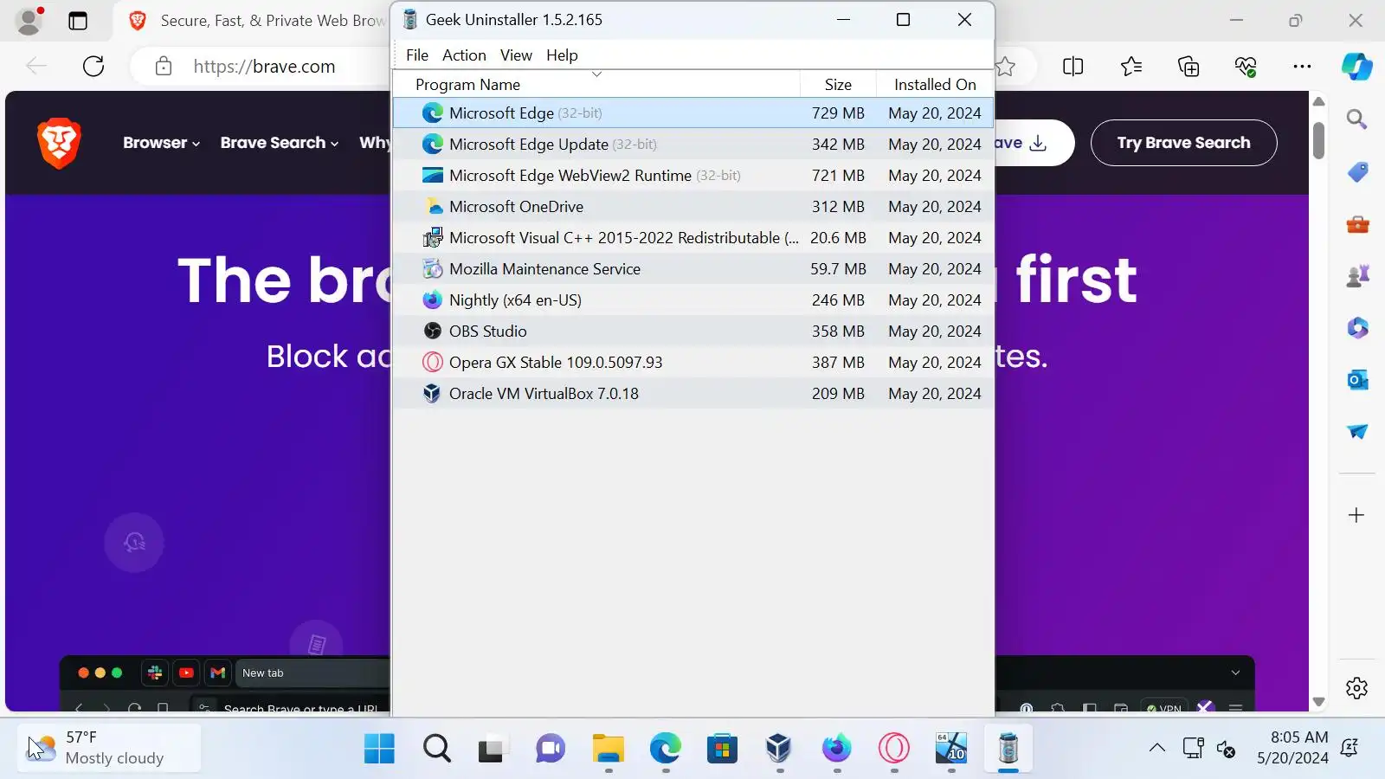Screen dimensions: 1385x779
Task: Open taskbar Search
Action: pyautogui.click(x=436, y=749)
